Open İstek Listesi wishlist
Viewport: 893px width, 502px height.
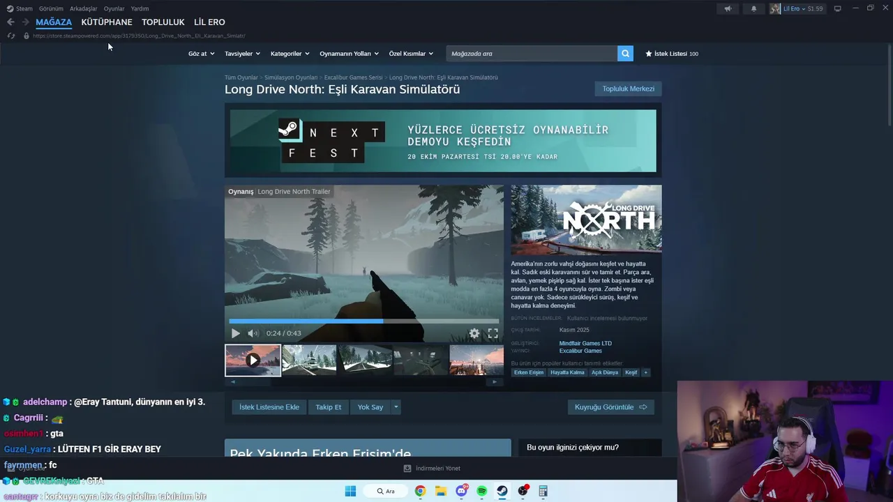tap(671, 54)
